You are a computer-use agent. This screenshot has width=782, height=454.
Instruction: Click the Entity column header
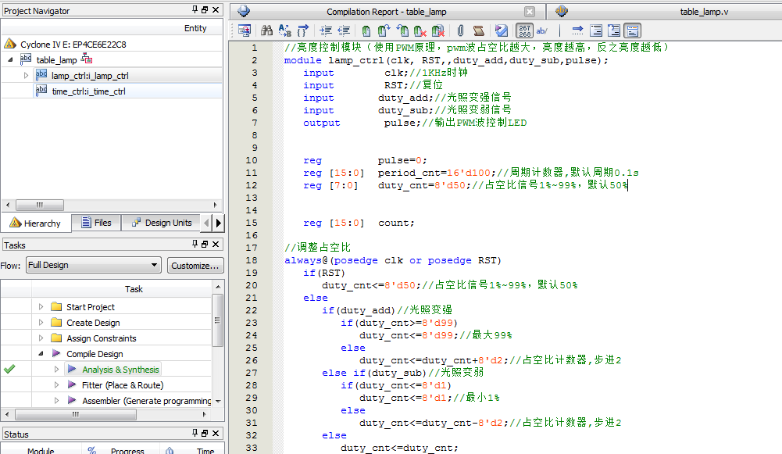[195, 28]
